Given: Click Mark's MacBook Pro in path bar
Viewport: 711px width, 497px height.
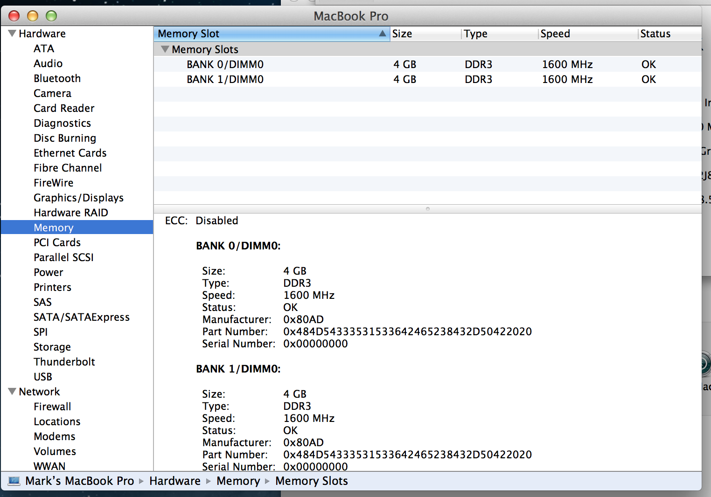Looking at the screenshot, I should tap(79, 481).
